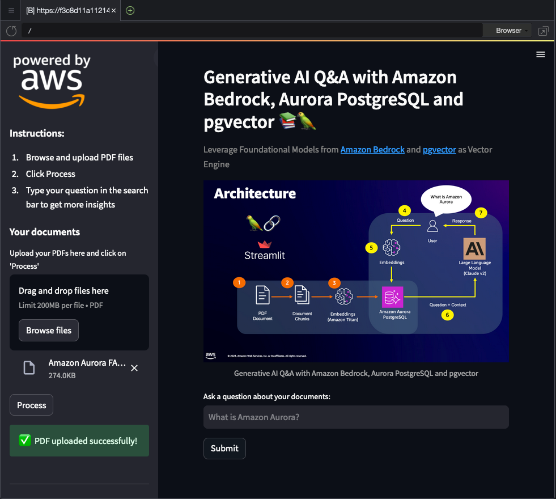Screen dimensions: 556x499
Task: Click the 'Ask a question about your documents:' label
Action: tap(266, 396)
